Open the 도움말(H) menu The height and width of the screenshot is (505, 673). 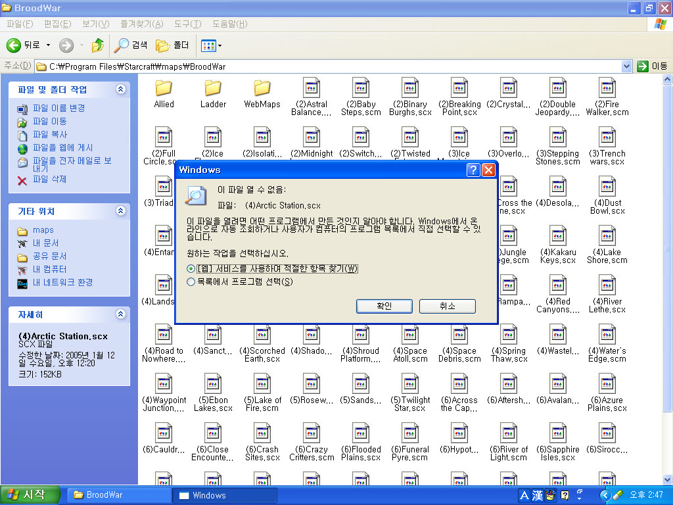(x=229, y=24)
